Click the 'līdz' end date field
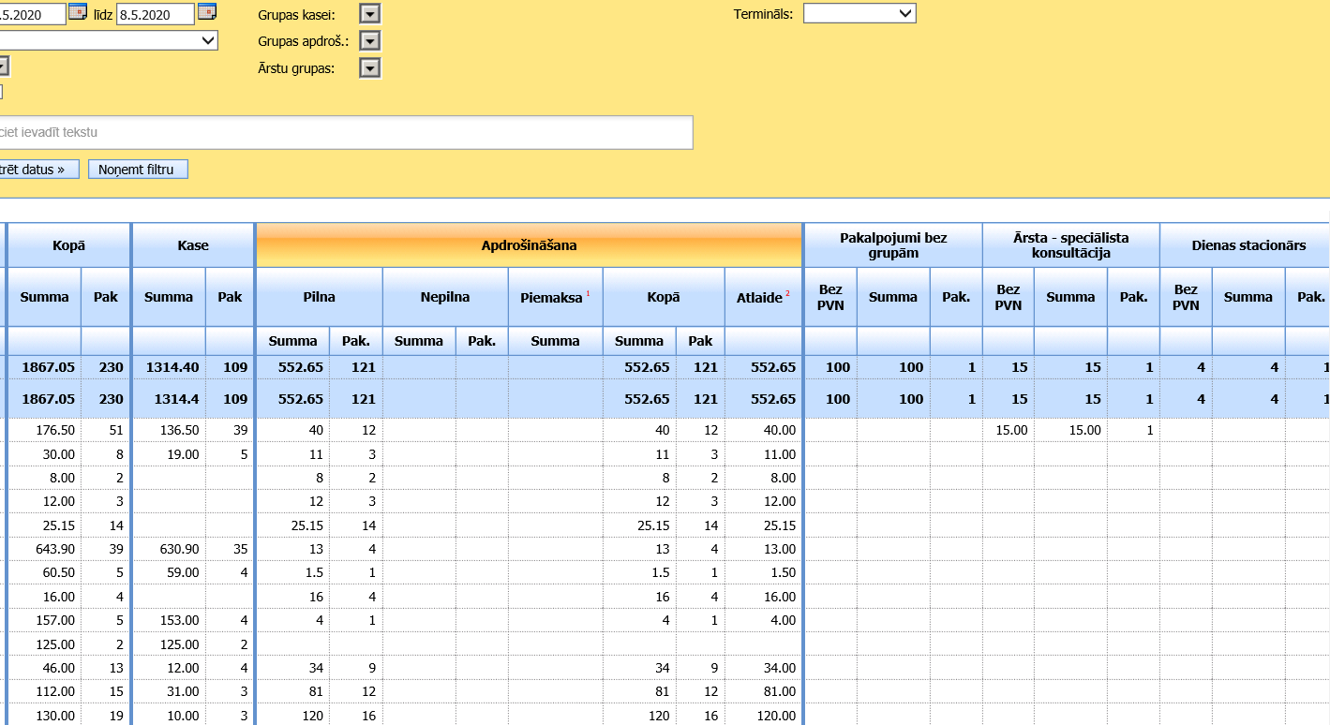The image size is (1330, 725). pos(155,14)
